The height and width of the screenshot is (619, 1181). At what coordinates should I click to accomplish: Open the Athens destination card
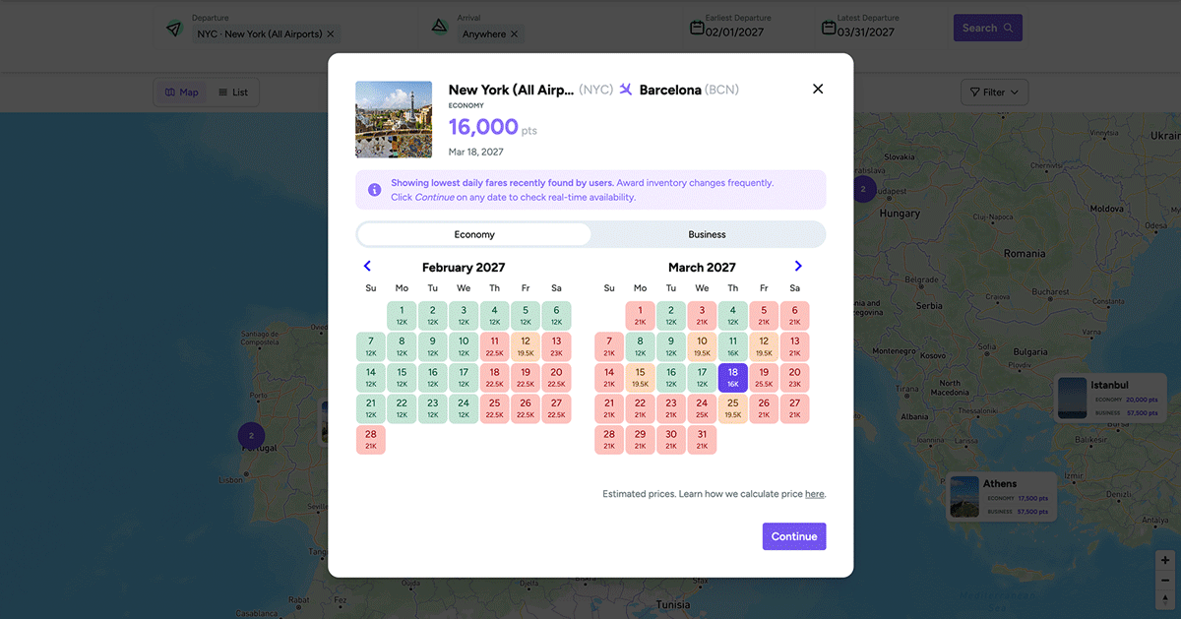coord(1002,497)
